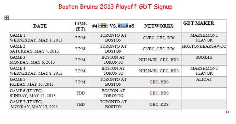Select the Boston Bruins logo in header
This screenshot has height=124, width=236.
(x=103, y=25)
